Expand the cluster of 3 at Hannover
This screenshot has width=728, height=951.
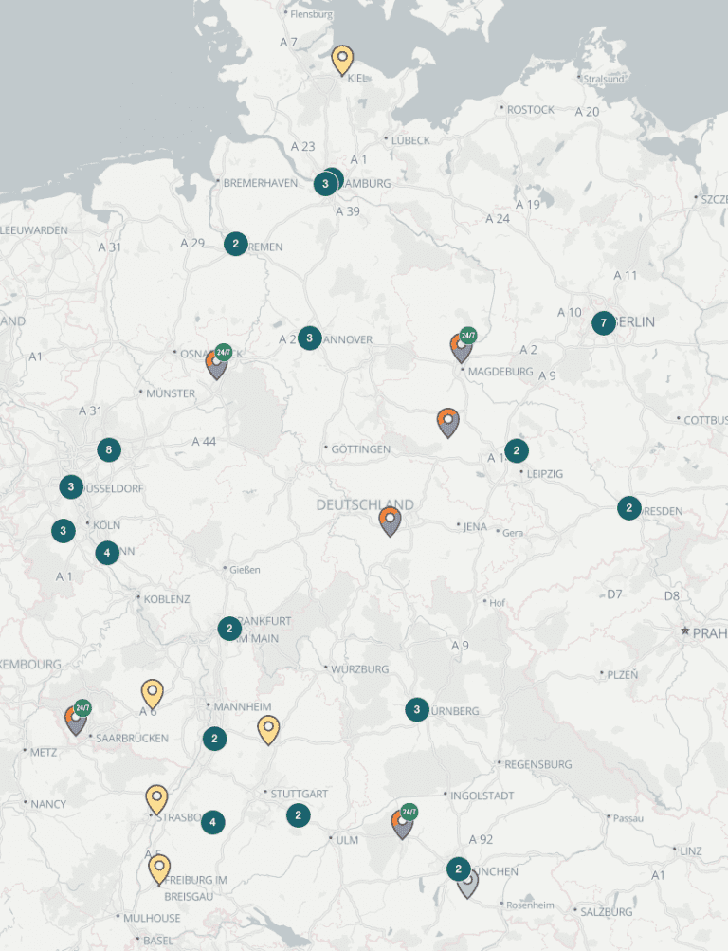click(x=310, y=338)
